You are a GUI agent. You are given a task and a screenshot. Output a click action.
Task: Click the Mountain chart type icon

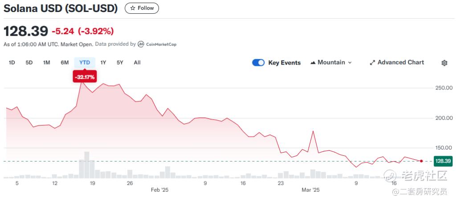(x=313, y=63)
